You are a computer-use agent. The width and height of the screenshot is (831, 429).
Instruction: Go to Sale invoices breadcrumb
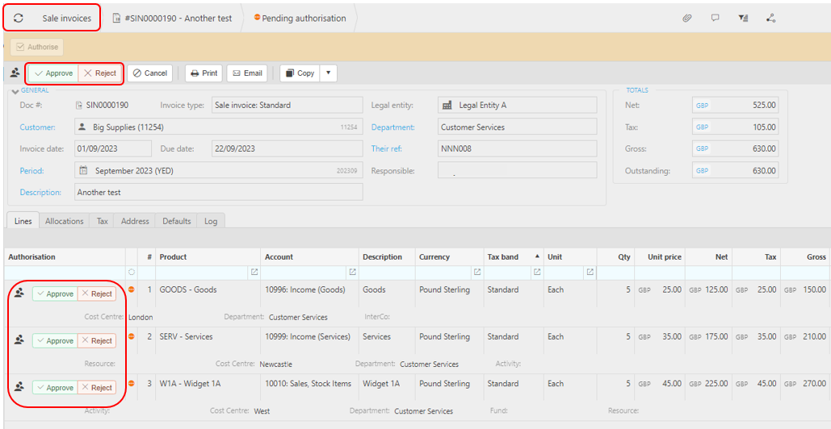tap(67, 18)
